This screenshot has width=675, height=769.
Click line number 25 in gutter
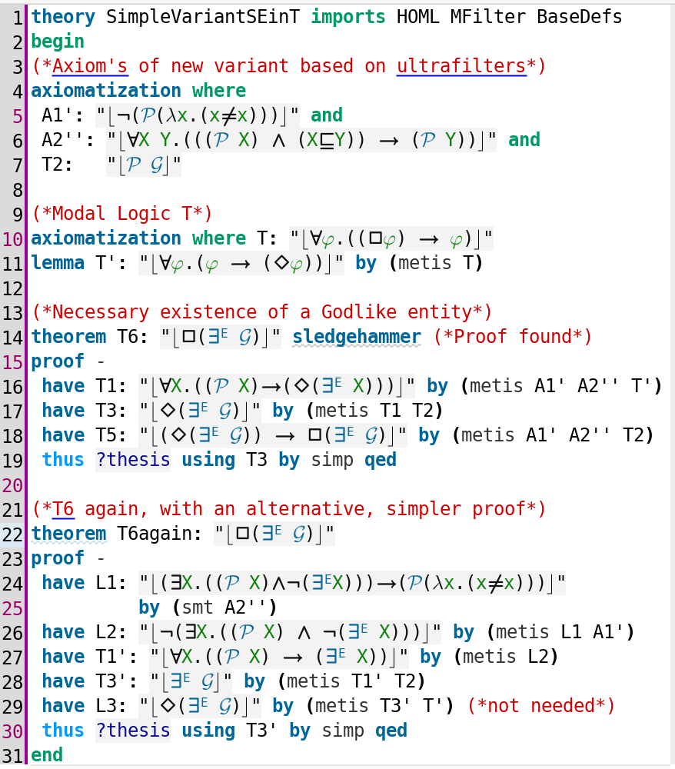[13, 608]
